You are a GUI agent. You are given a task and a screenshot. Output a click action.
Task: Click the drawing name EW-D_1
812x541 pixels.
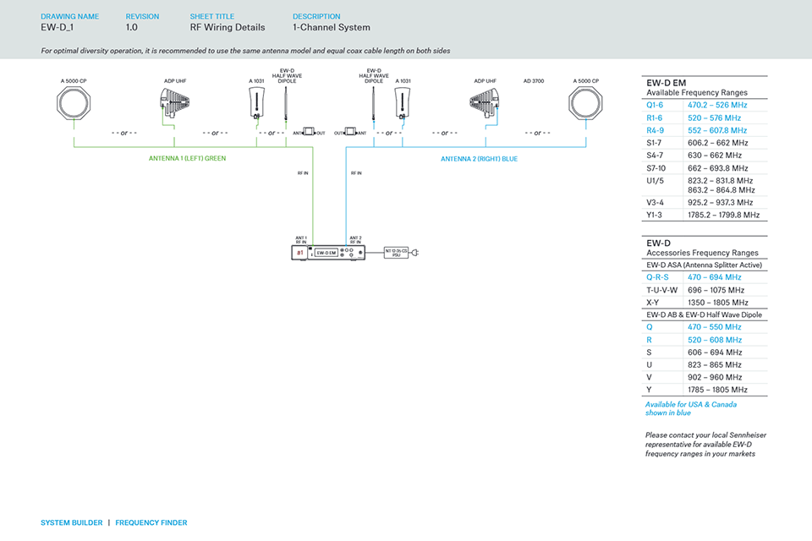(57, 27)
